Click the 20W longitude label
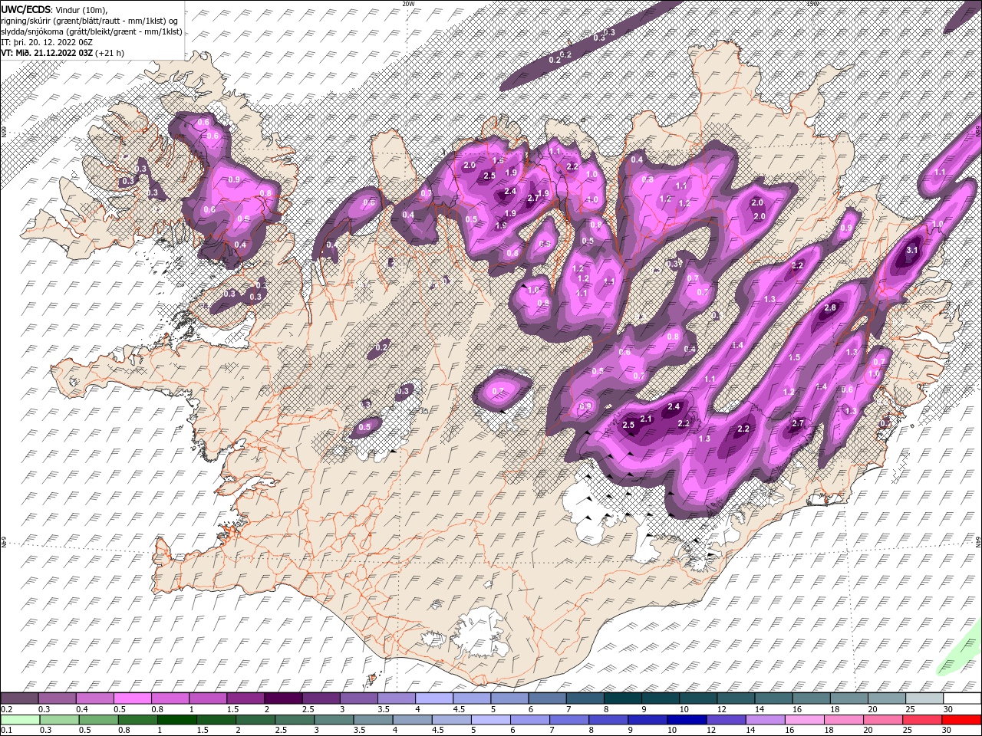Image resolution: width=982 pixels, height=736 pixels. point(408,4)
